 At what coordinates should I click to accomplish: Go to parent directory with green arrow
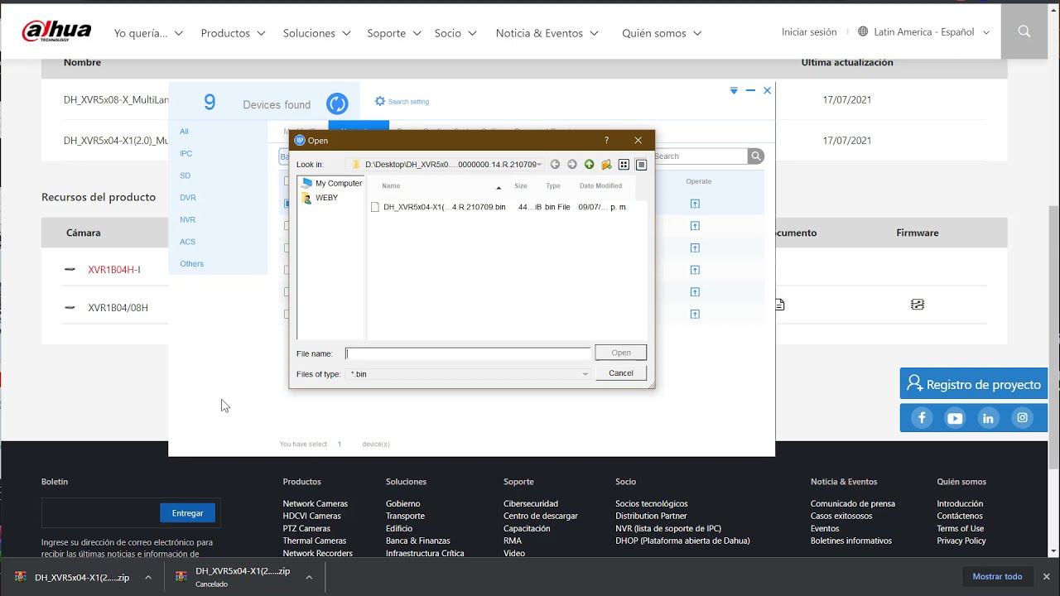click(x=589, y=165)
